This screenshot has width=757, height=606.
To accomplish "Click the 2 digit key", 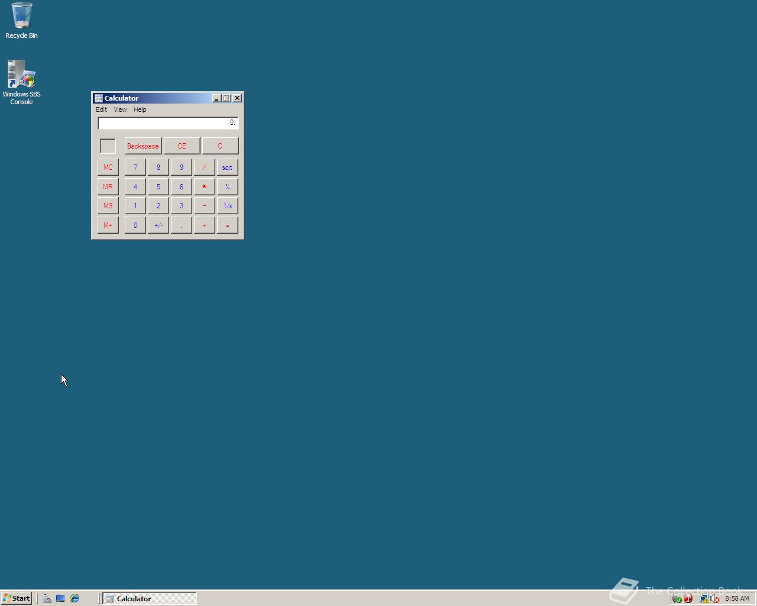I will (x=158, y=206).
